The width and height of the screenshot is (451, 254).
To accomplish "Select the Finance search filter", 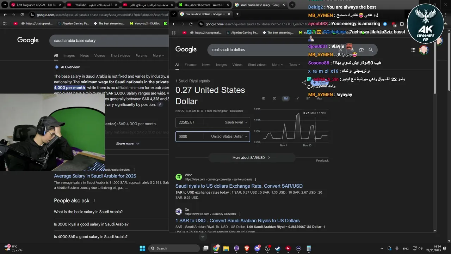I will click(x=190, y=65).
